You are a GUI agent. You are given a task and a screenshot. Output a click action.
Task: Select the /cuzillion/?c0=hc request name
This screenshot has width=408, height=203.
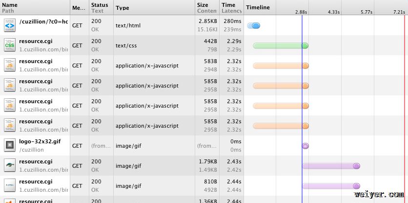pyautogui.click(x=43, y=22)
